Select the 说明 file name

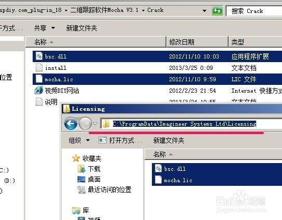click(x=51, y=102)
